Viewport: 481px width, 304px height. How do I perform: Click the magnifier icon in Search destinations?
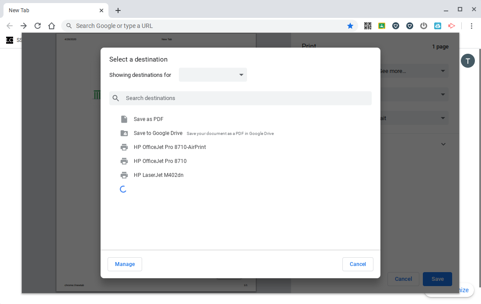pyautogui.click(x=115, y=98)
